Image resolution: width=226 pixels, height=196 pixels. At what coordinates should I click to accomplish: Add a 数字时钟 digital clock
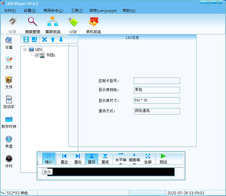(9, 122)
